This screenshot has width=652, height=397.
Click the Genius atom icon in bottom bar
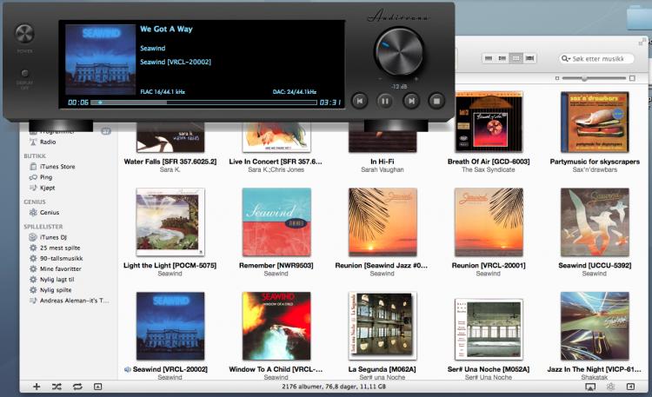point(610,387)
